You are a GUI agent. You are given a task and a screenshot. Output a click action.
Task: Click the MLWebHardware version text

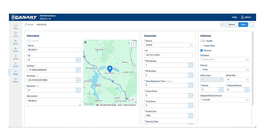pyautogui.click(x=48, y=17)
